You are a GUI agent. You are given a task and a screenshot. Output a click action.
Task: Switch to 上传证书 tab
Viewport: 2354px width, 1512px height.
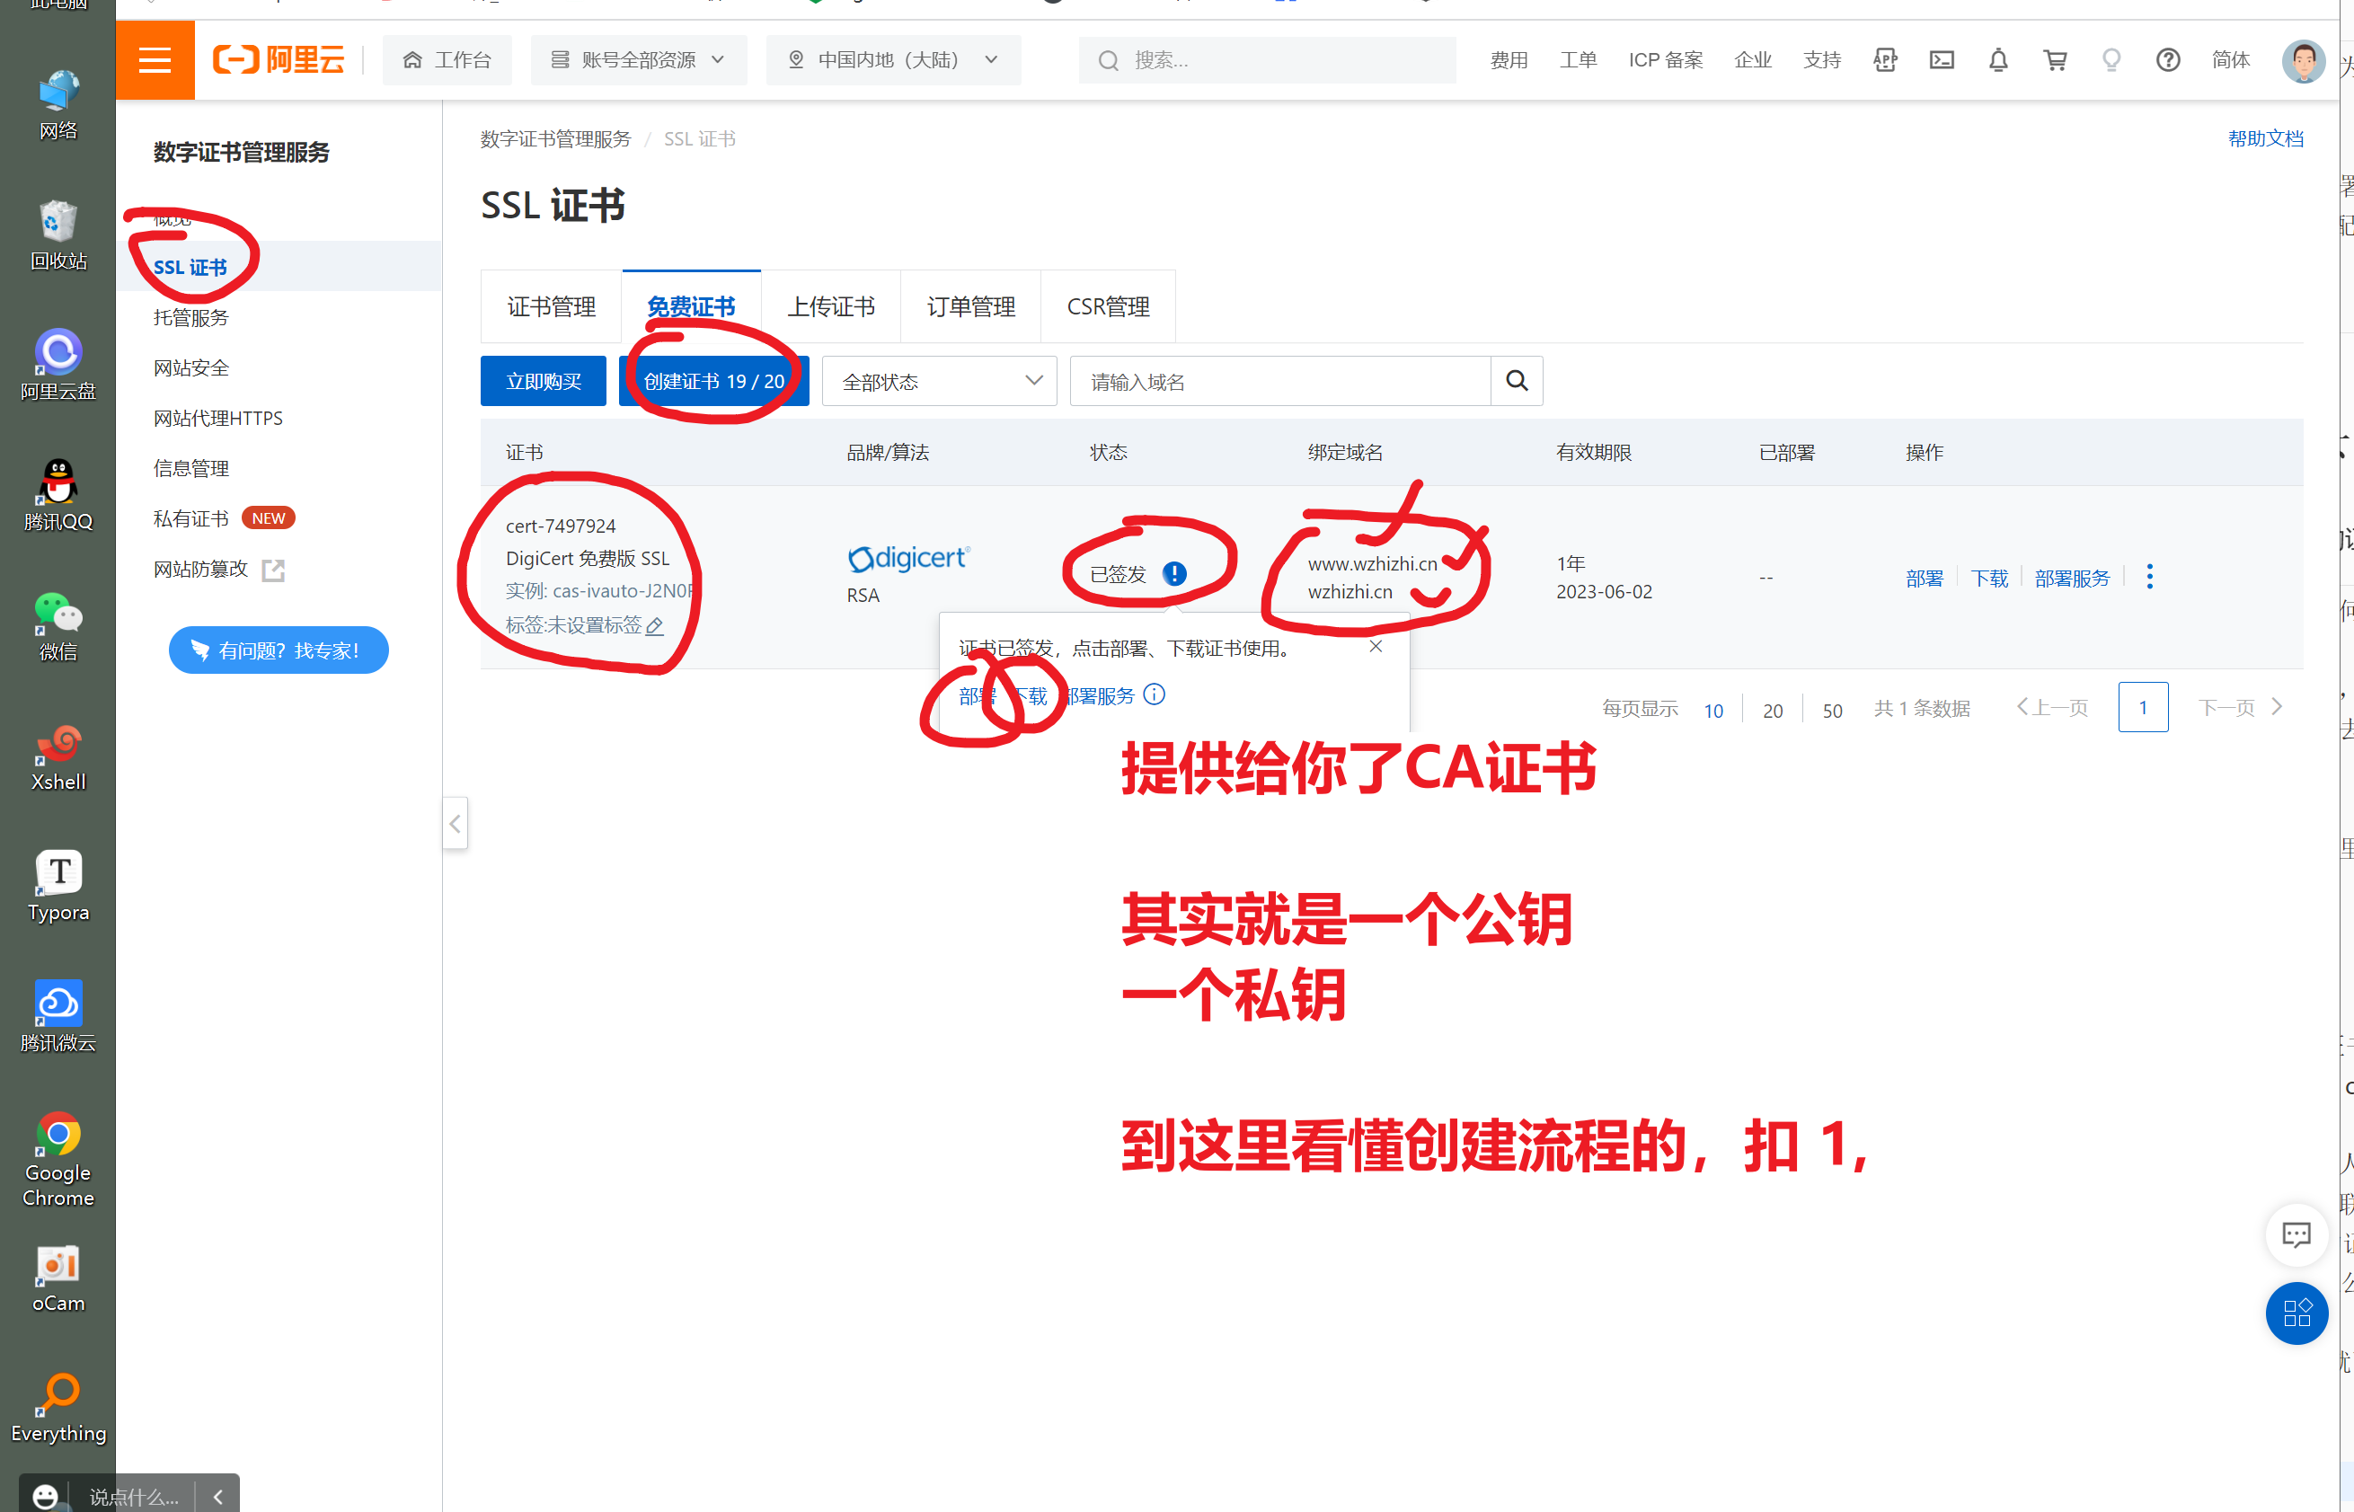click(830, 306)
